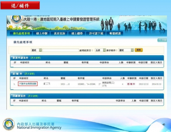Open the 排序條件 sort dropdown
The image size is (171, 132).
click(126, 50)
